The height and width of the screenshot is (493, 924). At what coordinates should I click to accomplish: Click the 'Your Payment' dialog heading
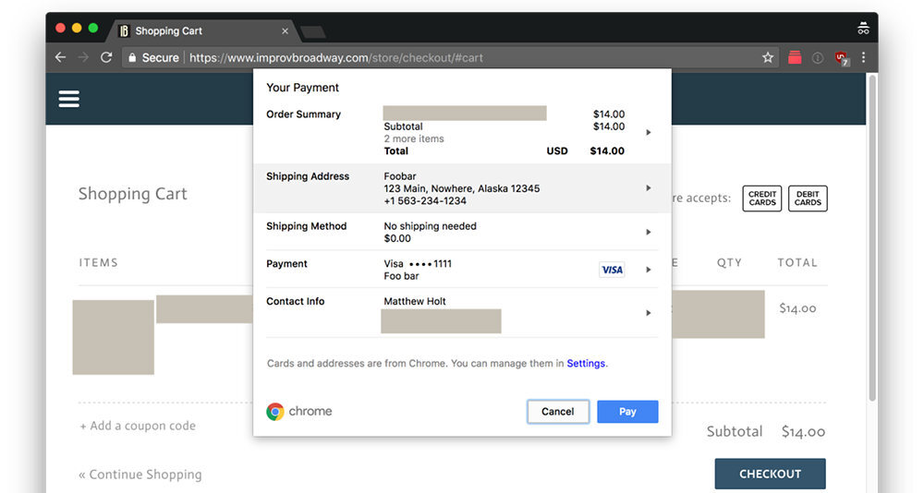pyautogui.click(x=302, y=88)
